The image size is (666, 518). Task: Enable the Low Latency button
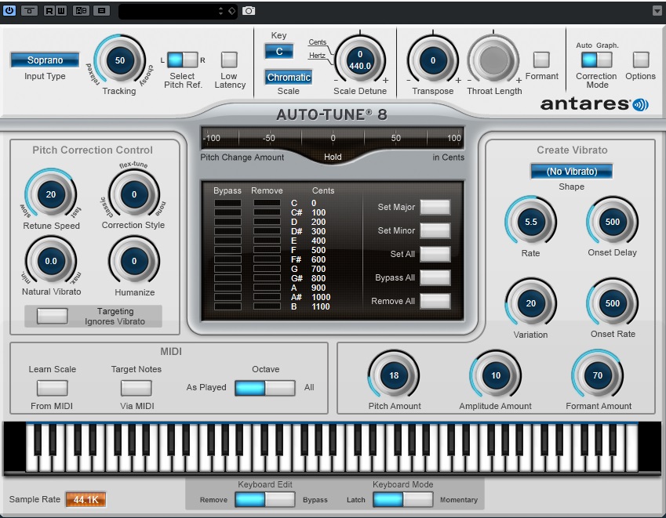(x=229, y=60)
